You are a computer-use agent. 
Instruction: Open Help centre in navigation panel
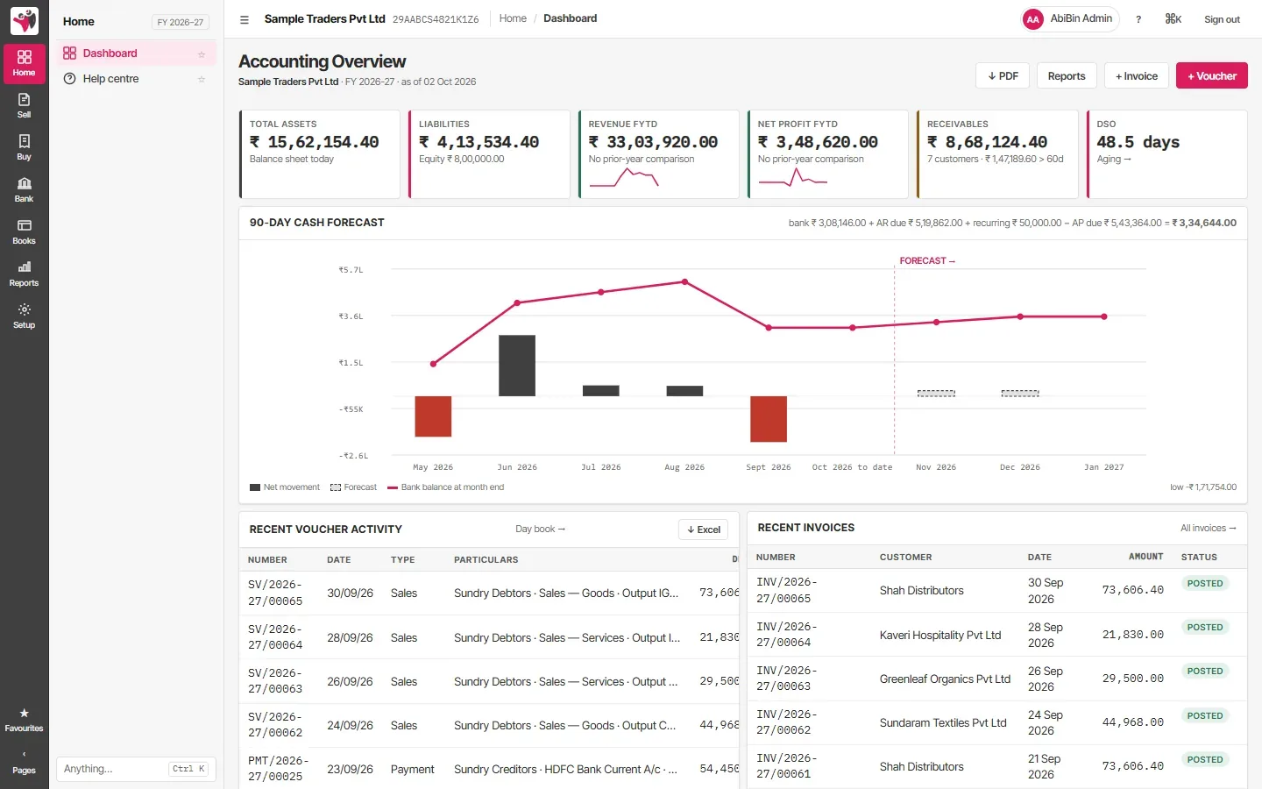[x=136, y=79]
